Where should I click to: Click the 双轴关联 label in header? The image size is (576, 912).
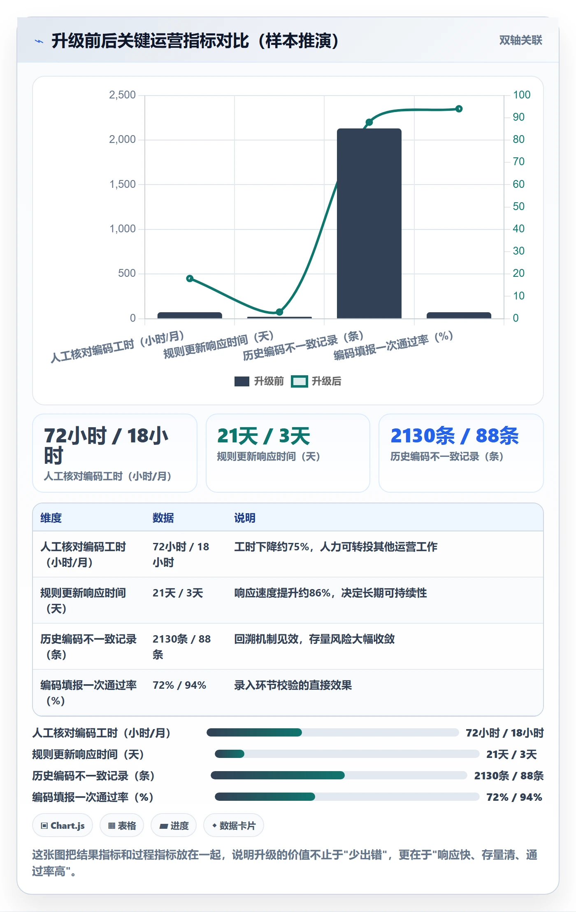(x=520, y=40)
